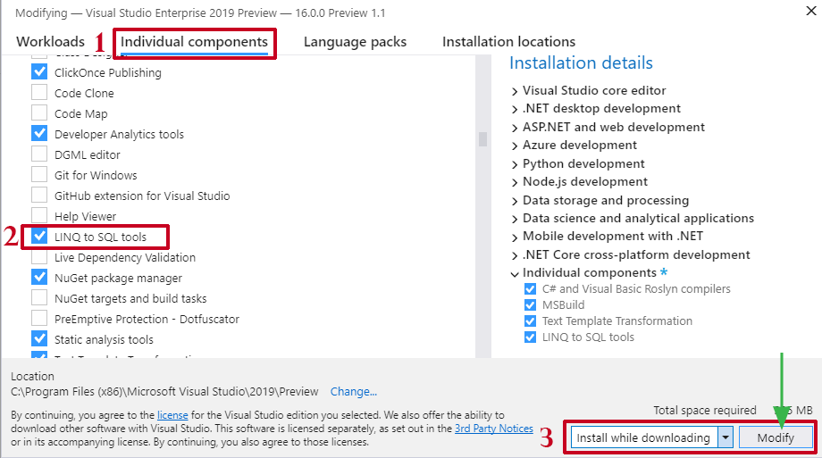
Task: Go to Installation locations tab
Action: click(508, 42)
